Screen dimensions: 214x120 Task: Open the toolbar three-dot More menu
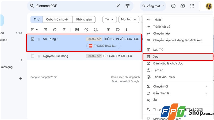click(126, 30)
